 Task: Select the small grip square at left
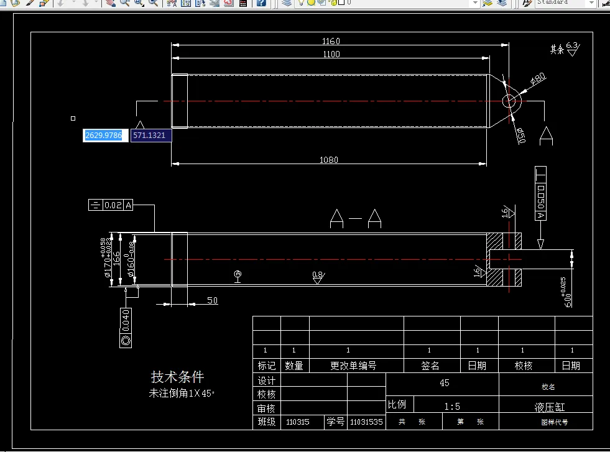73,118
